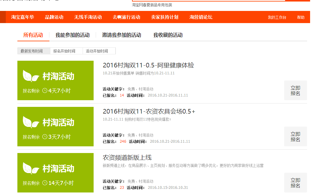Viewport: 329px width, 194px height.
Task: Open the title 农资频道新版上线
Action: tap(127, 158)
